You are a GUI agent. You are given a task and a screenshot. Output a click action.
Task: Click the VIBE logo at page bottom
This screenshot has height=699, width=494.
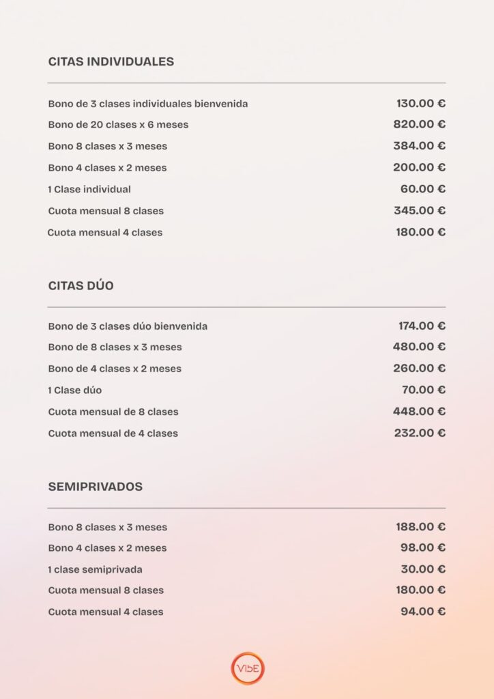point(248,668)
